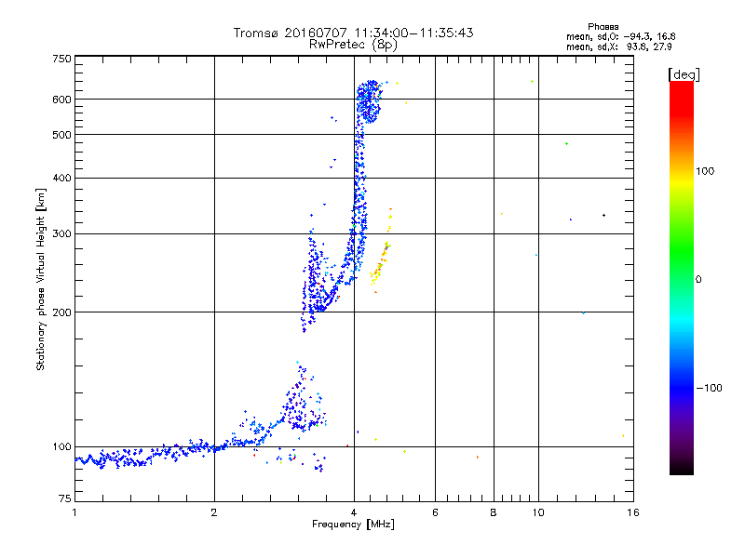The width and height of the screenshot is (745, 558).
Task: Click the y-axis tick label '750'
Action: [61, 59]
